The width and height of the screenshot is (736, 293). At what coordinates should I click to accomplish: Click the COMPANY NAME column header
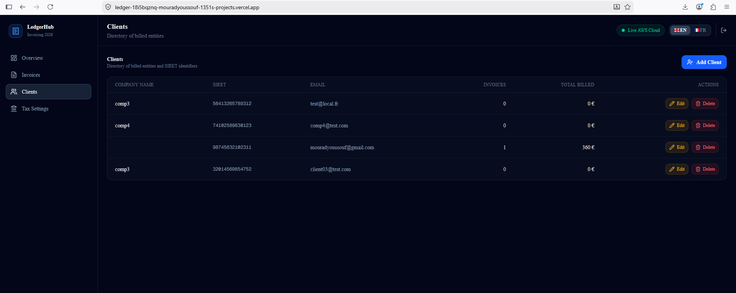(134, 85)
